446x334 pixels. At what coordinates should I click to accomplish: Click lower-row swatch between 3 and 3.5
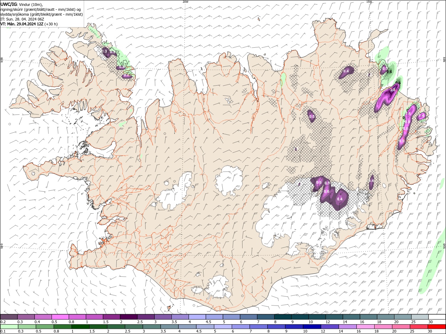tap(152, 327)
